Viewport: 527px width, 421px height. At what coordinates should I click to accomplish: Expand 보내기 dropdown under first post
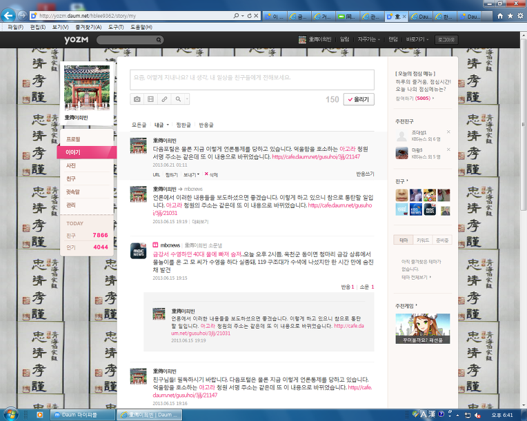(x=191, y=174)
